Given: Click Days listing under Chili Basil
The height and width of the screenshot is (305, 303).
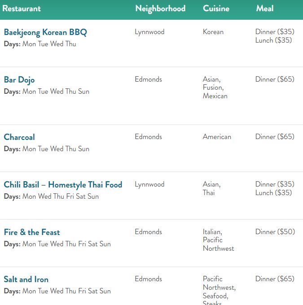Looking at the screenshot, I should tap(51, 196).
